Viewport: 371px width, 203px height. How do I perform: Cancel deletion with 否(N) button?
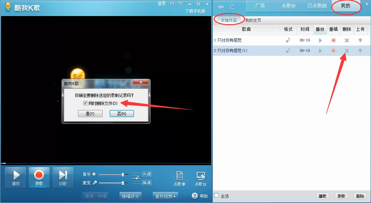[x=122, y=113]
